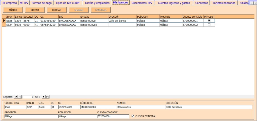Go to next record navigation arrow

tap(43, 97)
